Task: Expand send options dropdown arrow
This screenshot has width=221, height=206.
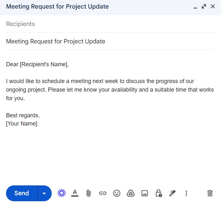Action: click(44, 193)
